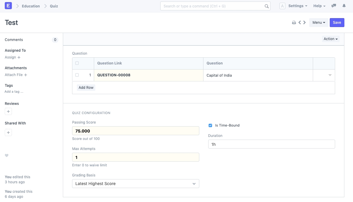Go to previous document arrow
Screen dimensions: 353x202
[x=300, y=23]
